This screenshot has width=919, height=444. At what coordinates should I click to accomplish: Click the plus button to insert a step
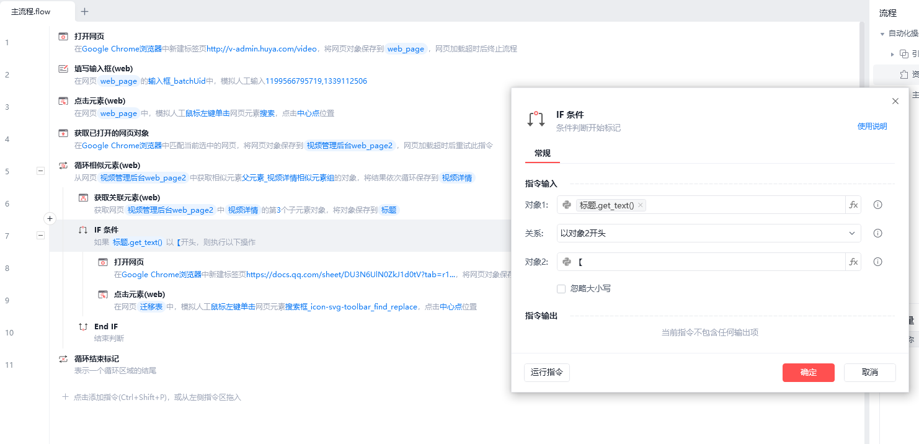point(50,218)
